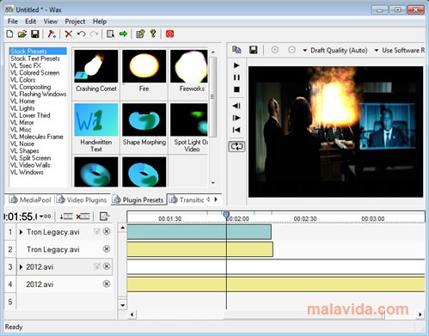The image size is (429, 336).
Task: Play the preview video
Action: (x=236, y=65)
